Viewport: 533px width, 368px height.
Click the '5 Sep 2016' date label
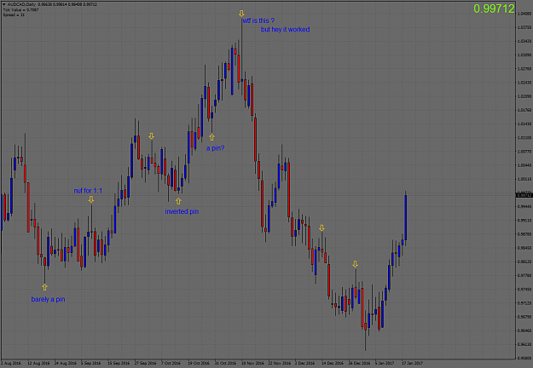(91, 363)
